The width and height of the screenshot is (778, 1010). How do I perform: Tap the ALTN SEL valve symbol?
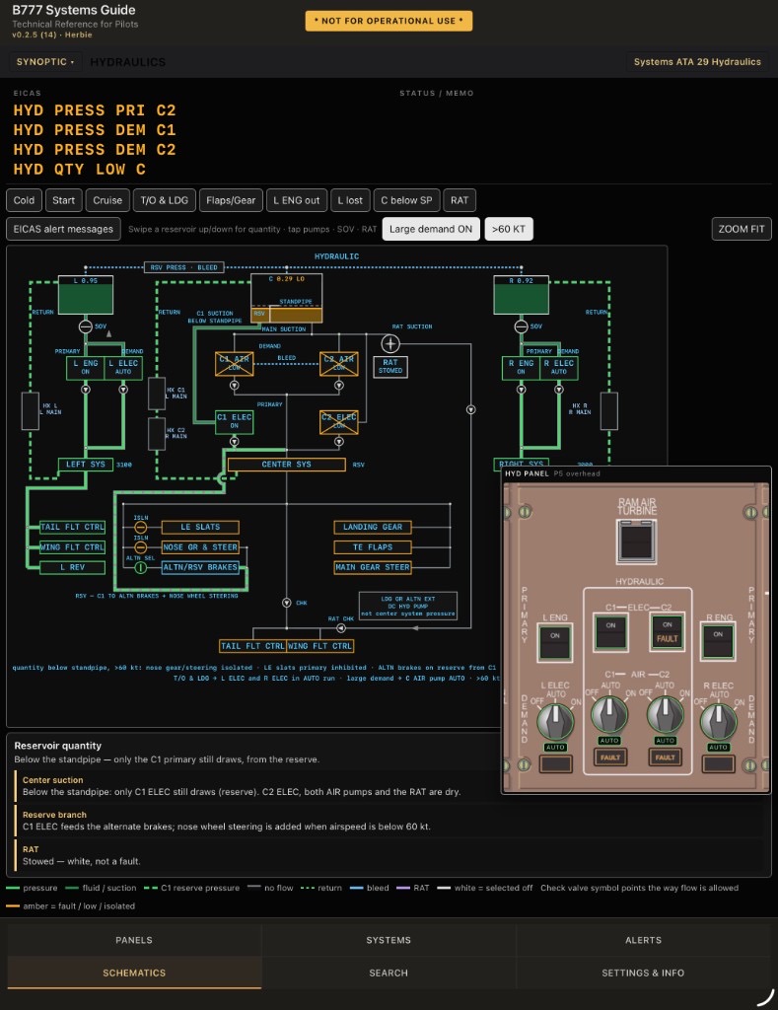[140, 567]
